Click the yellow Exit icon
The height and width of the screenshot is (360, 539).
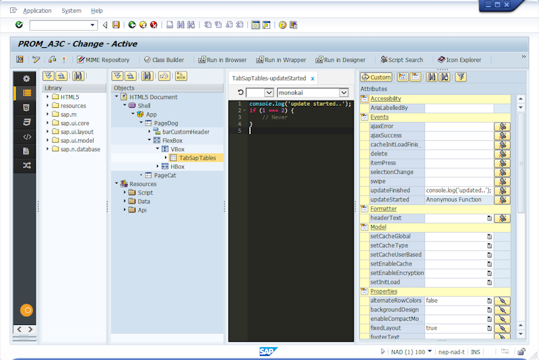(143, 25)
